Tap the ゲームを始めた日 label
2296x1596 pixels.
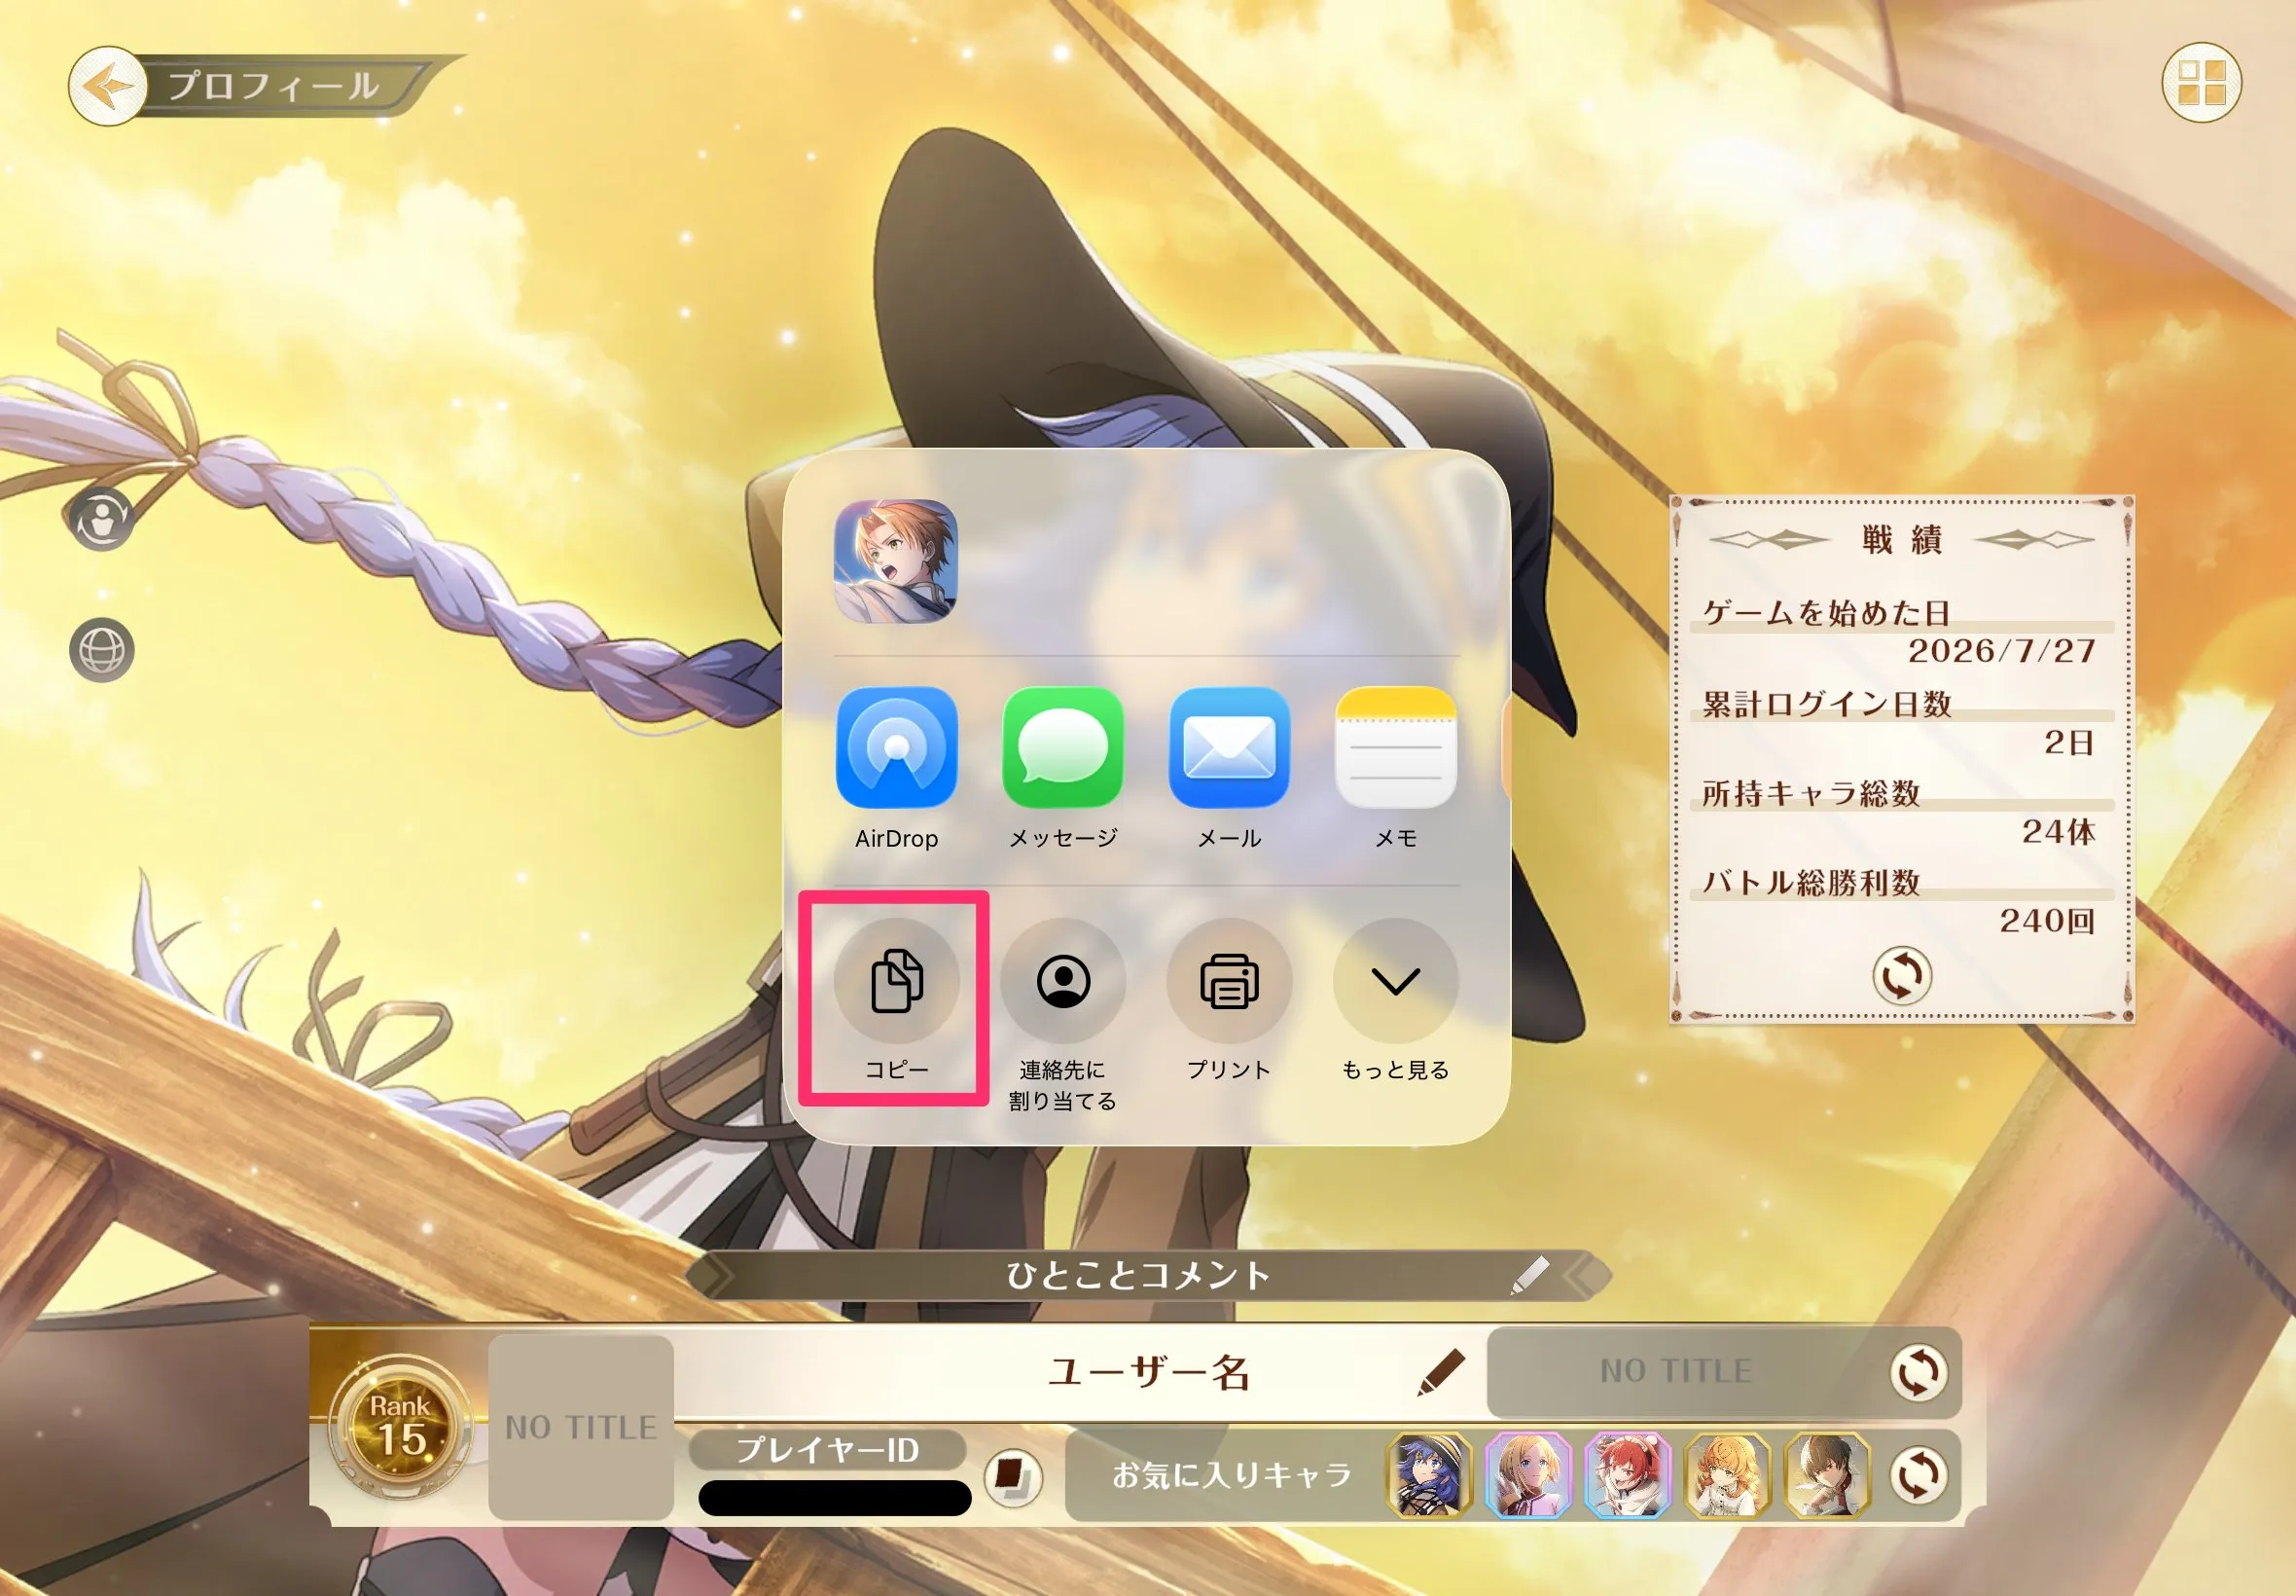coord(1826,612)
